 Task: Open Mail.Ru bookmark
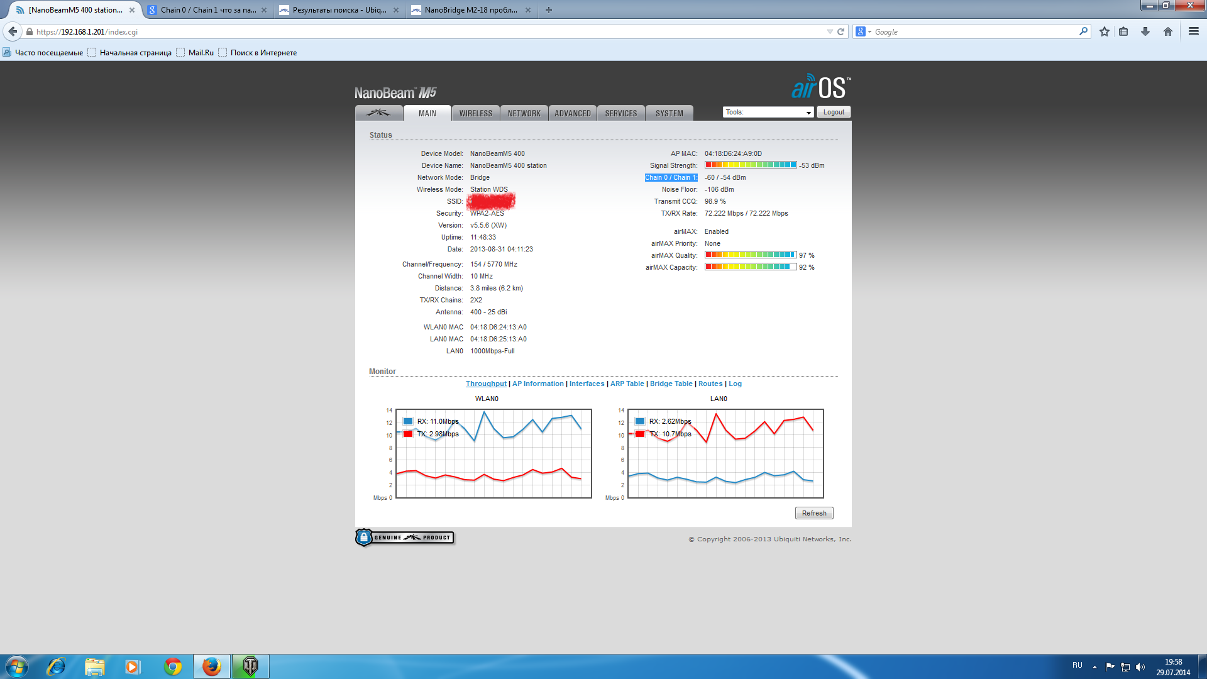[195, 53]
